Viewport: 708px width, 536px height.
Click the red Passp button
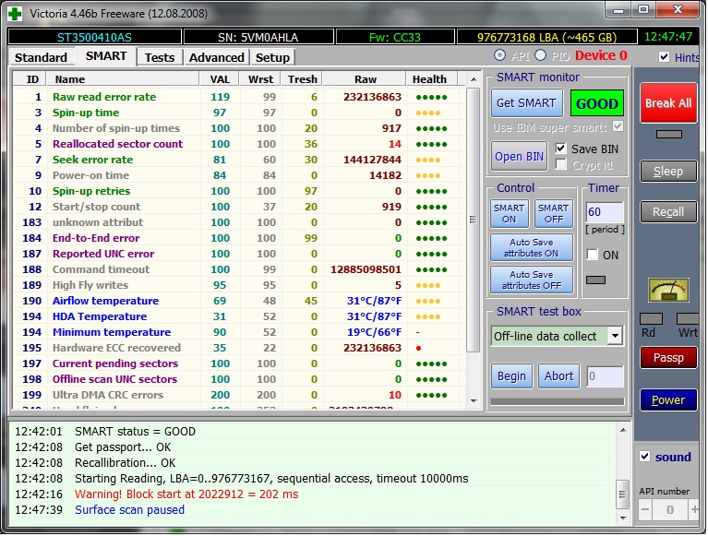[x=668, y=357]
